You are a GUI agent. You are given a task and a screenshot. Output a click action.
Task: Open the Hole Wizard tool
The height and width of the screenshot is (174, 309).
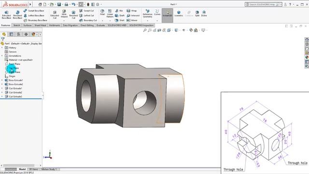64,14
